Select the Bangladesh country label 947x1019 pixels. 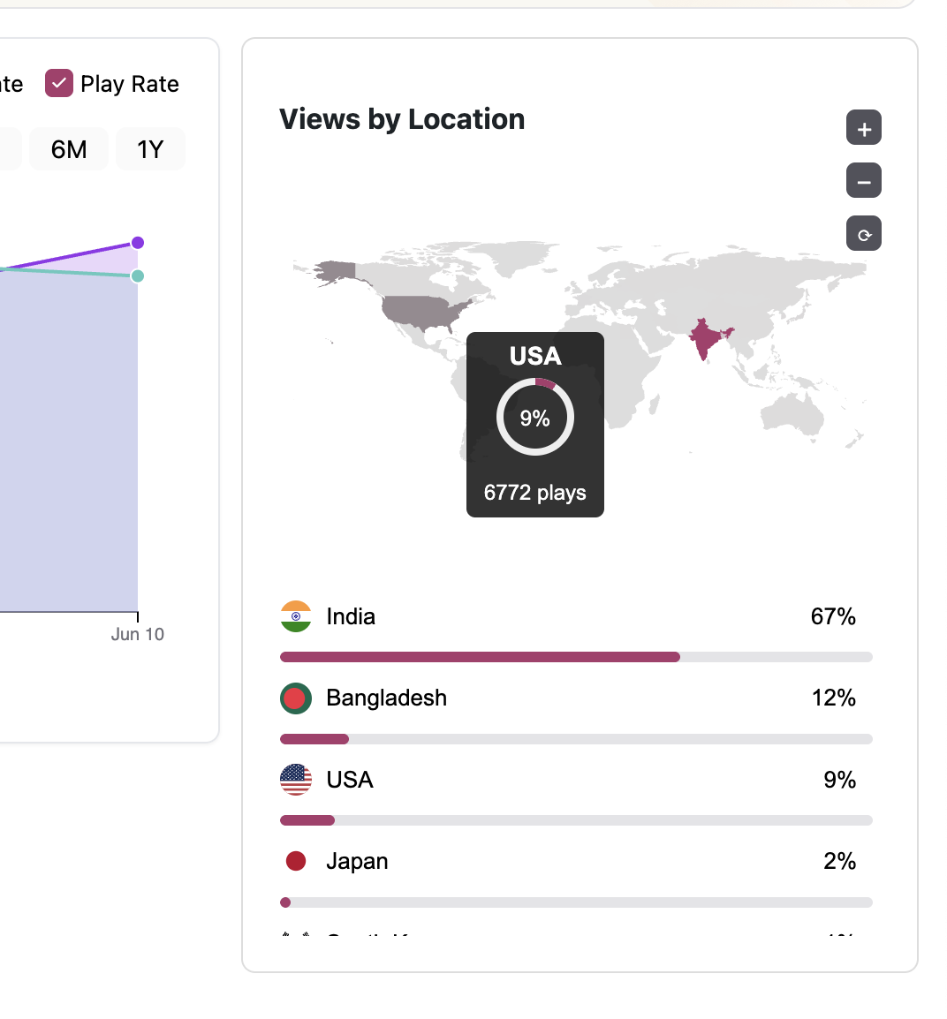[386, 698]
